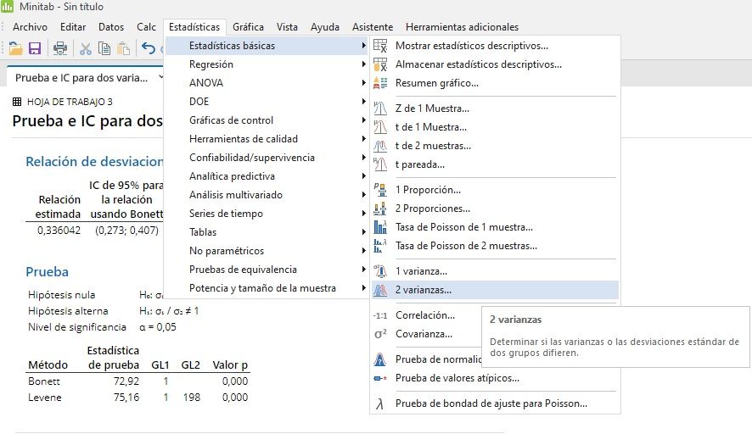Click icon for Mostrar estadísticos descriptivos
This screenshot has height=434, width=752.
coord(380,46)
